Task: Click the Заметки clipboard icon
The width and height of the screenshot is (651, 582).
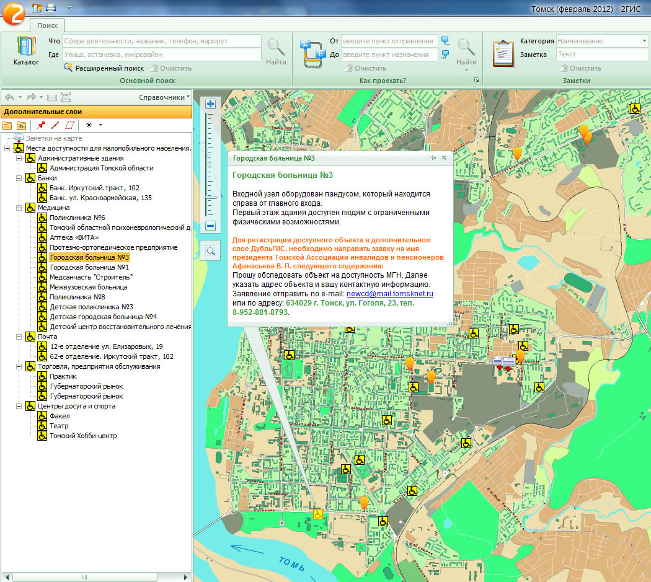Action: pos(503,53)
